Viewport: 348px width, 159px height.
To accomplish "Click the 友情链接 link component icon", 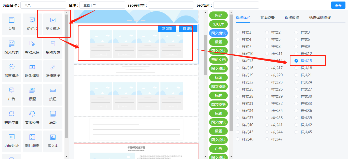I will pyautogui.click(x=53, y=67).
